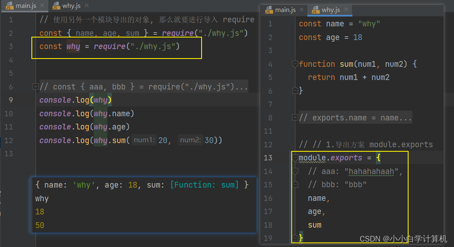
Task: Click fold end marker at line 6 in why.js
Action: [295, 90]
